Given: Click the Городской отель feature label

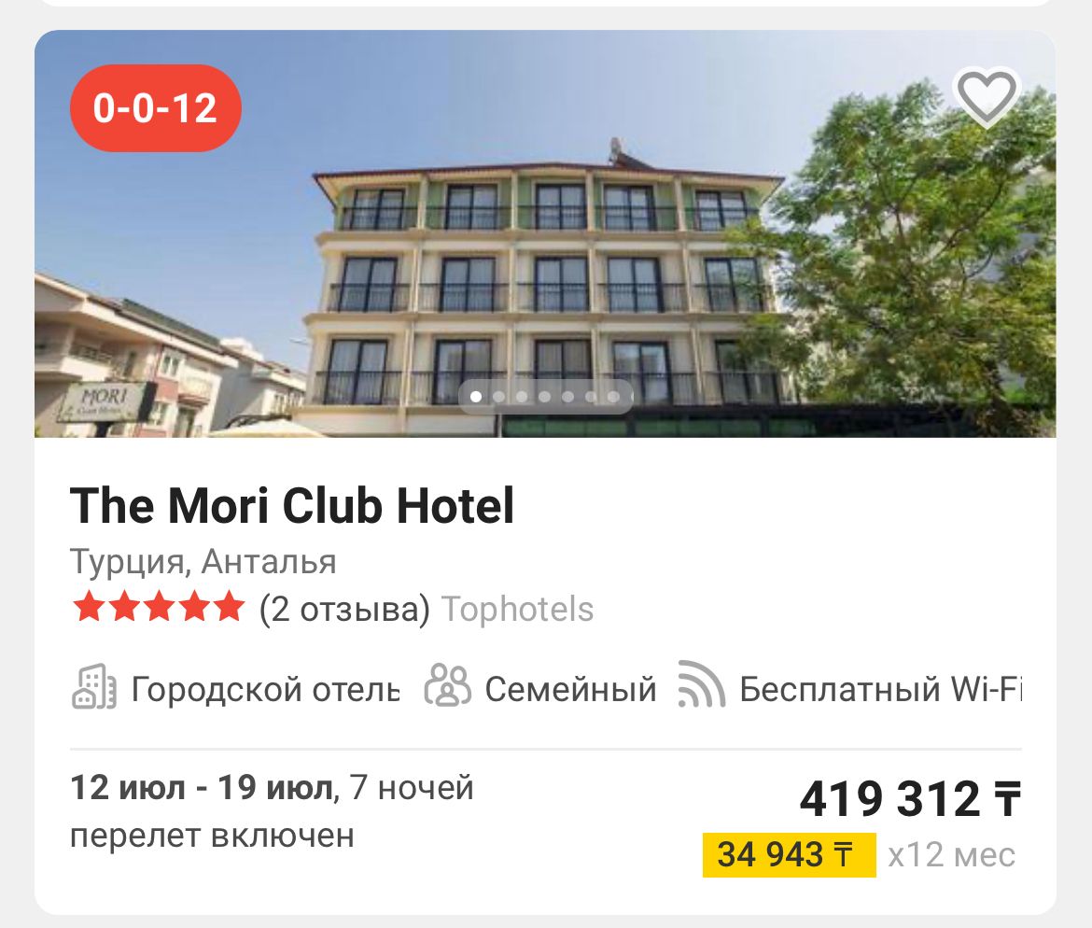Looking at the screenshot, I should (266, 689).
